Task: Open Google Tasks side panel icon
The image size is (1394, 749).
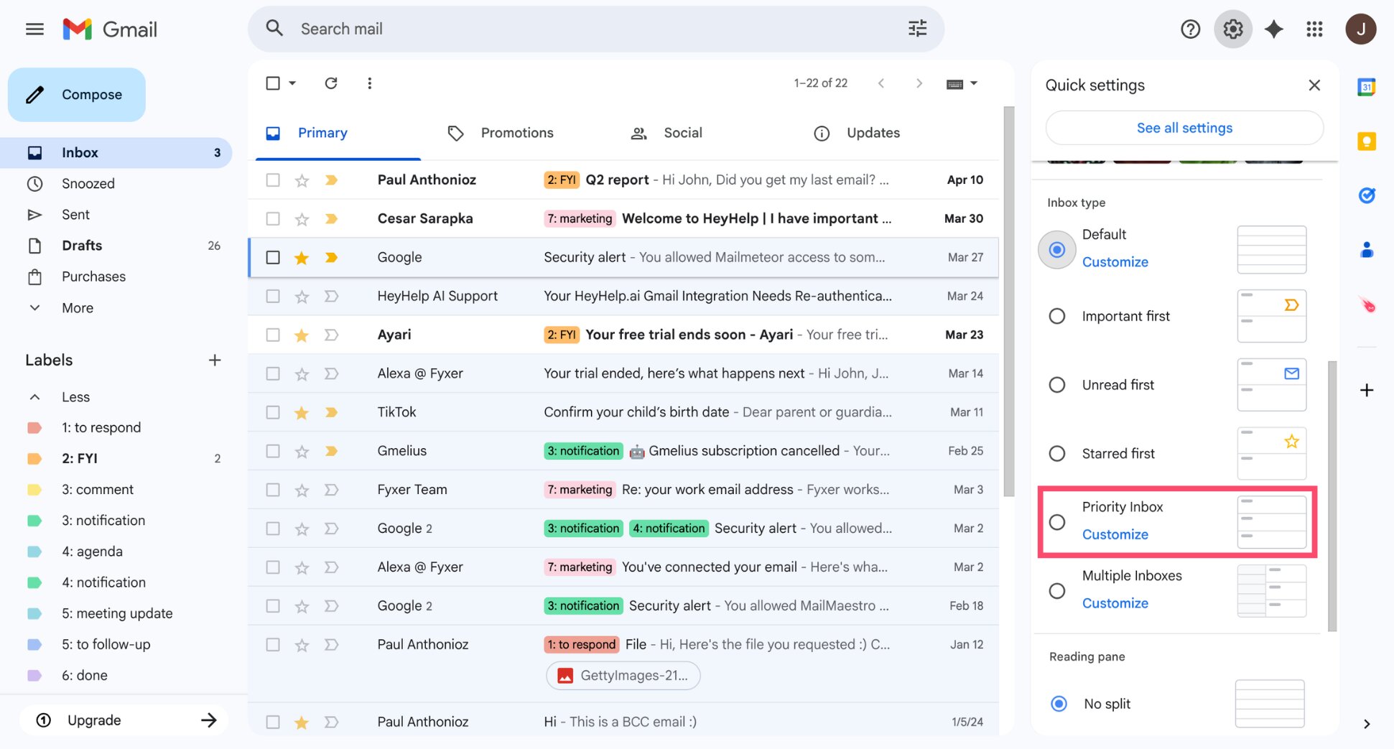Action: [x=1366, y=195]
